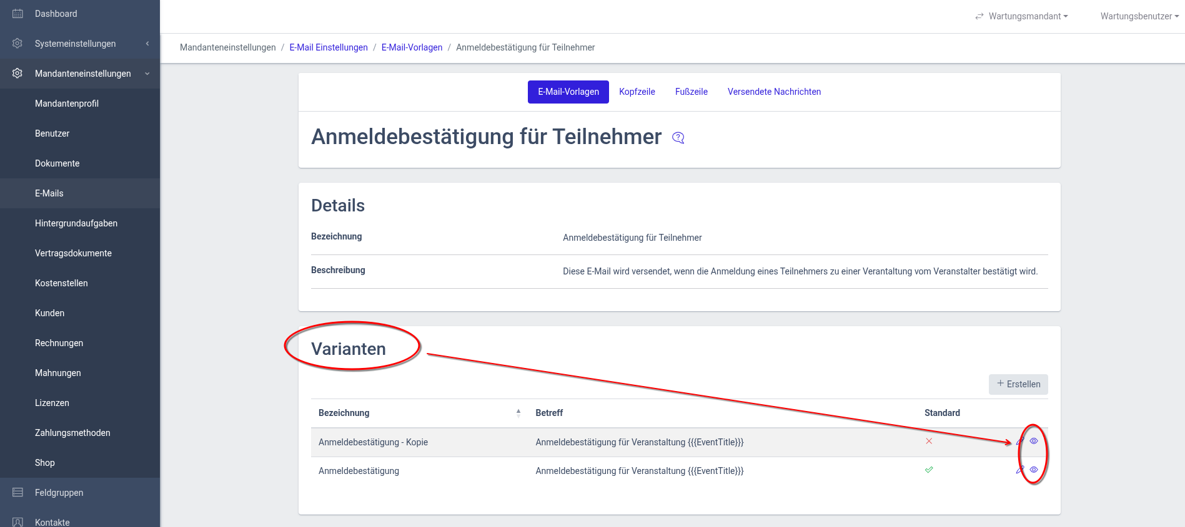Edit the default Anmeldebestätigung variant
The width and height of the screenshot is (1185, 527).
1020,470
